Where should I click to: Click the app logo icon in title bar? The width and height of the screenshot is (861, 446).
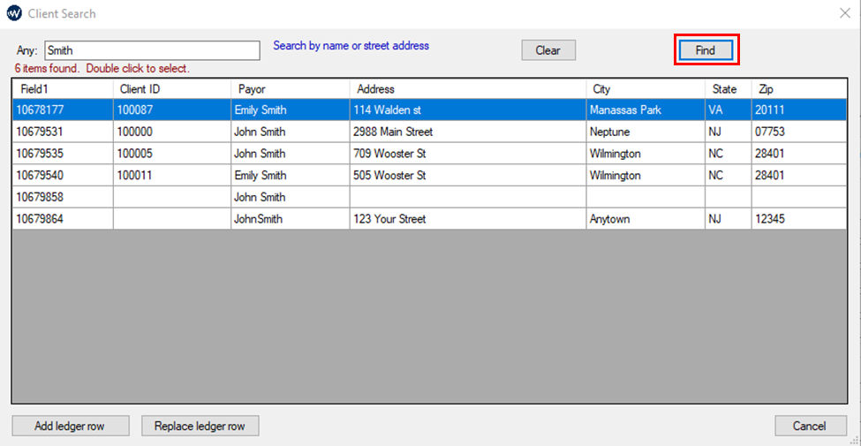[13, 13]
